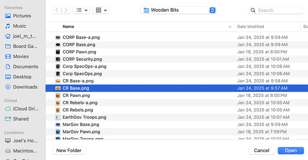Open the group-by options menu
The image size is (308, 160).
(101, 10)
